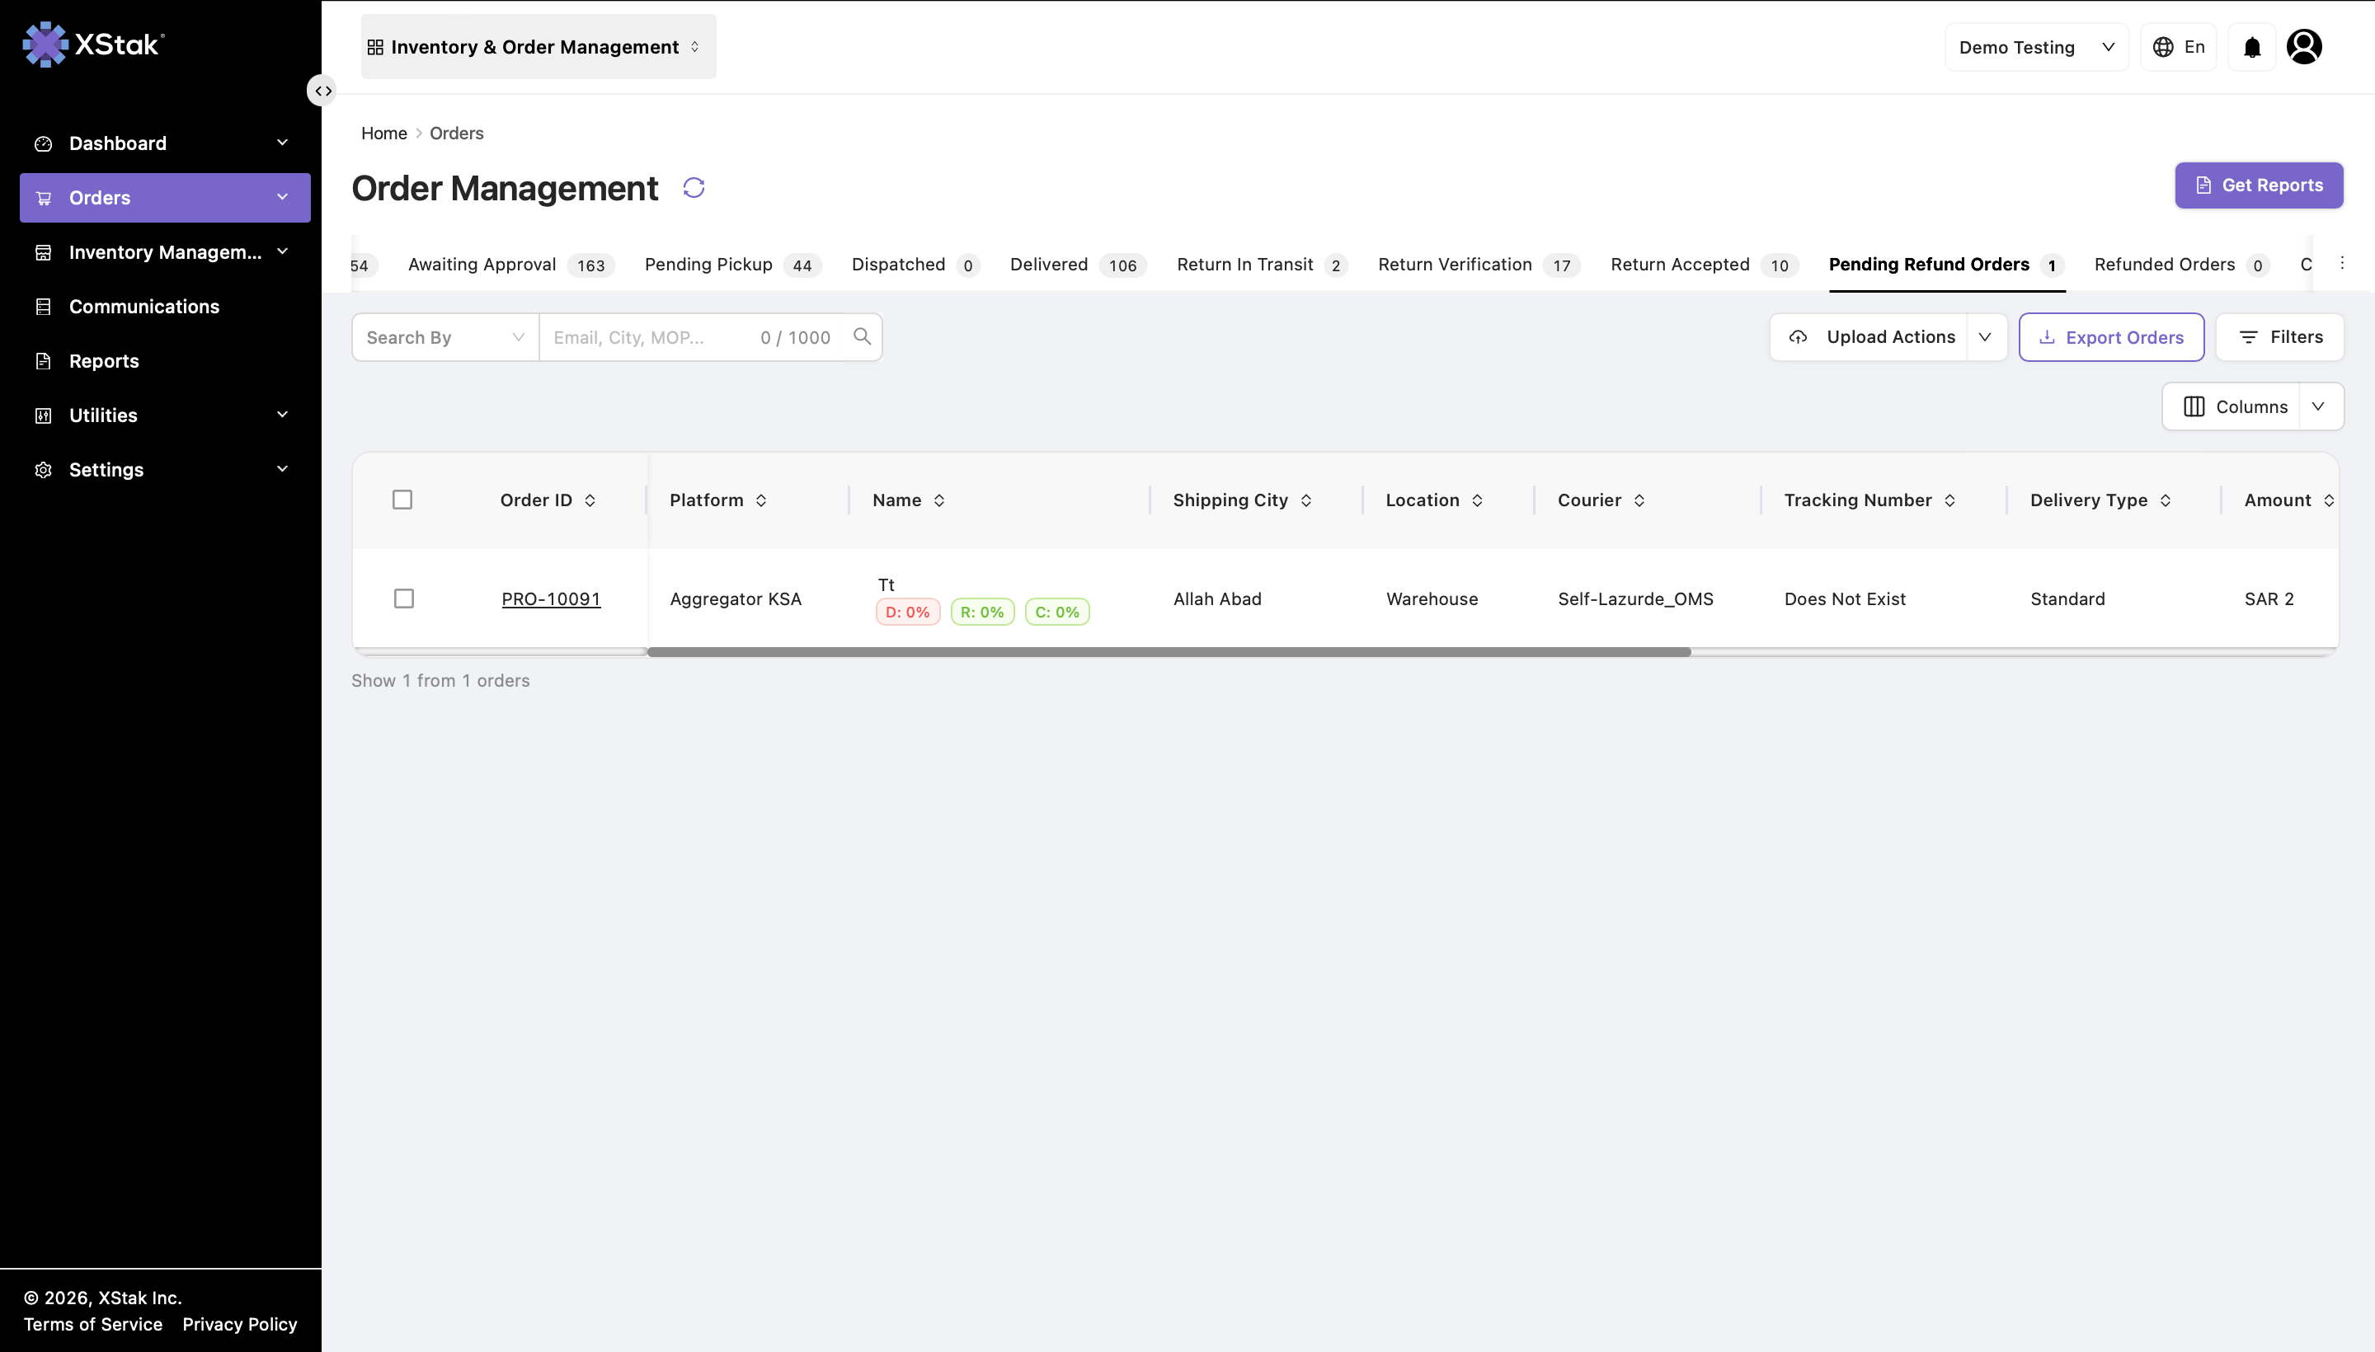Check the PRO-10091 row checkbox
2375x1352 pixels.
[403, 599]
